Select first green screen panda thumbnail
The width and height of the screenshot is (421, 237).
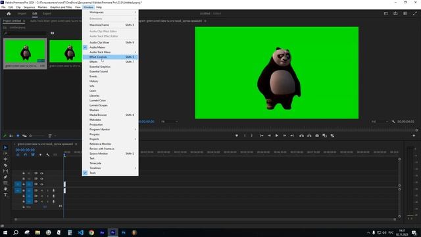[x=25, y=51]
